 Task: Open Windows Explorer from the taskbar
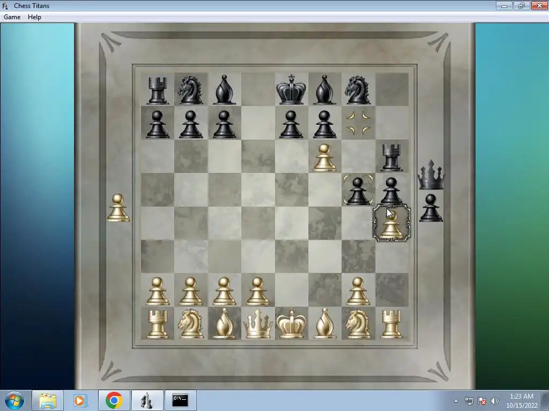pos(48,400)
